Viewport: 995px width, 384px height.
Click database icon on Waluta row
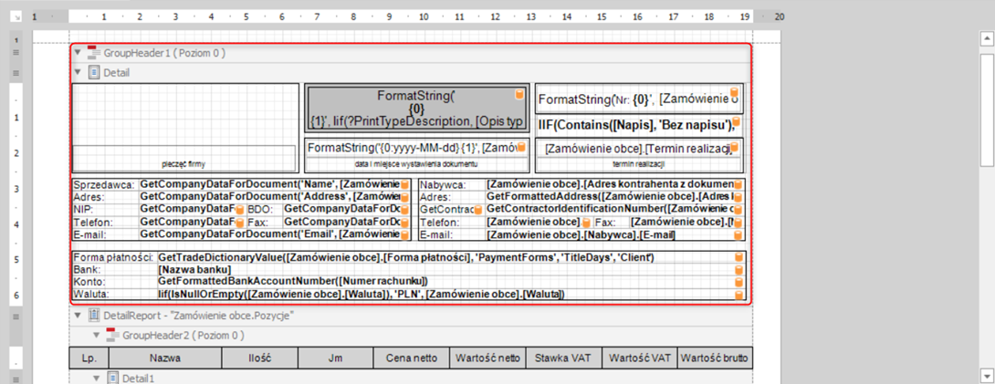738,295
